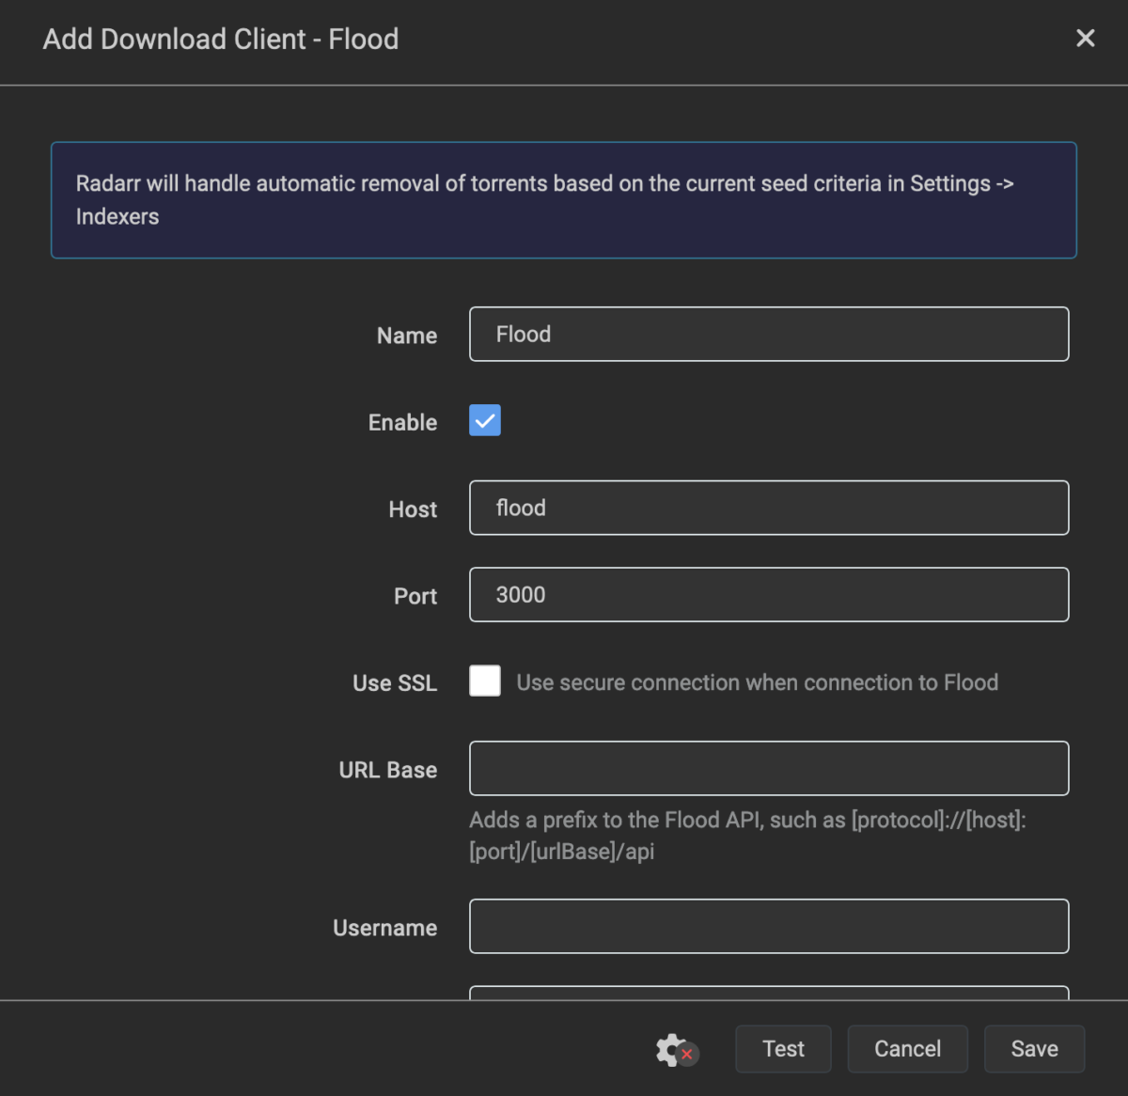Screen dimensions: 1128x1096
Task: Save the Flood download client
Action: [x=1033, y=1049]
